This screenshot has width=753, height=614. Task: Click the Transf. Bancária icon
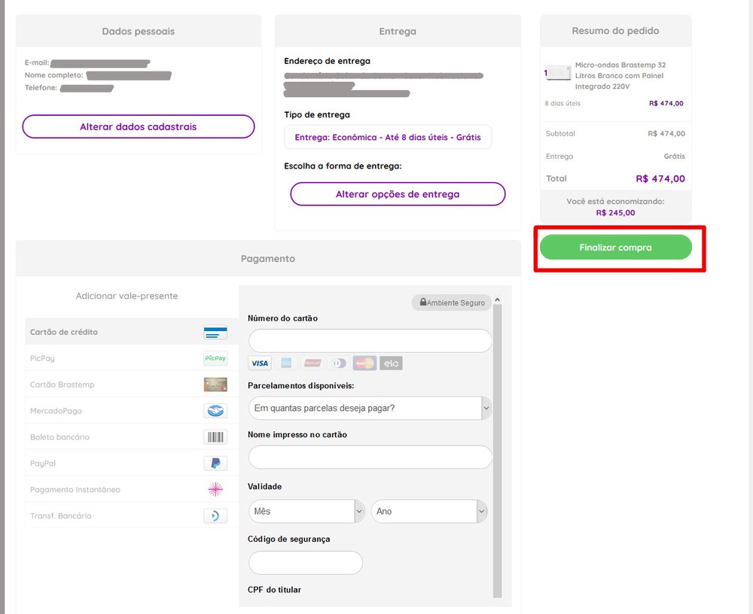click(215, 515)
